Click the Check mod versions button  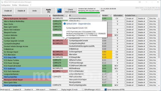(x=70, y=11)
